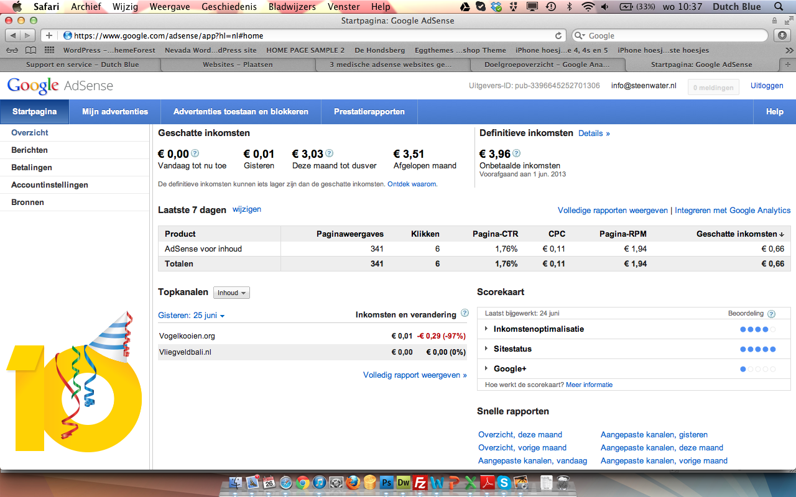Click Volledige rapporten weergeven link
This screenshot has height=497, width=796.
613,211
